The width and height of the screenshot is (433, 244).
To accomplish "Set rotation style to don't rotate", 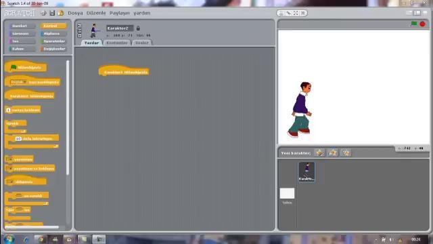I will tap(80, 35).
